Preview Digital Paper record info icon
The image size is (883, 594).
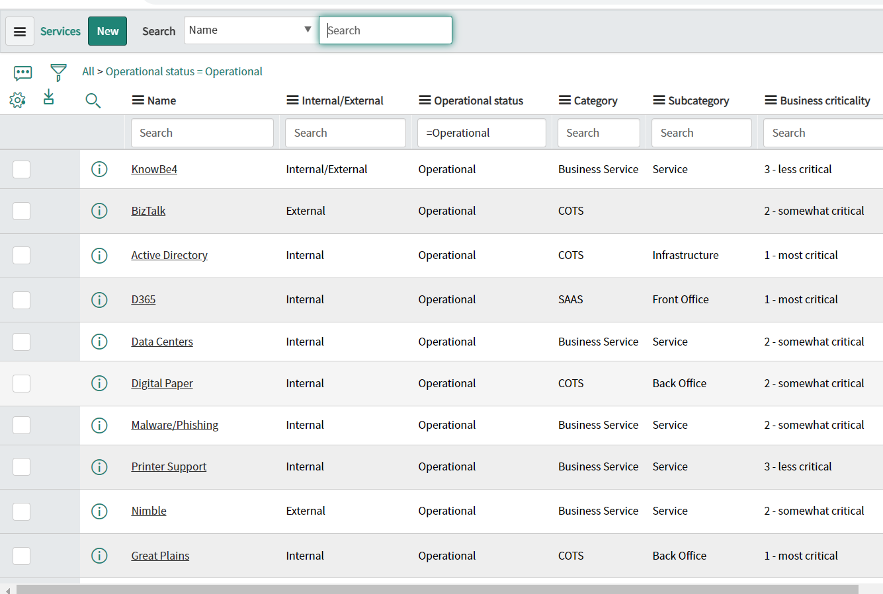coord(99,383)
